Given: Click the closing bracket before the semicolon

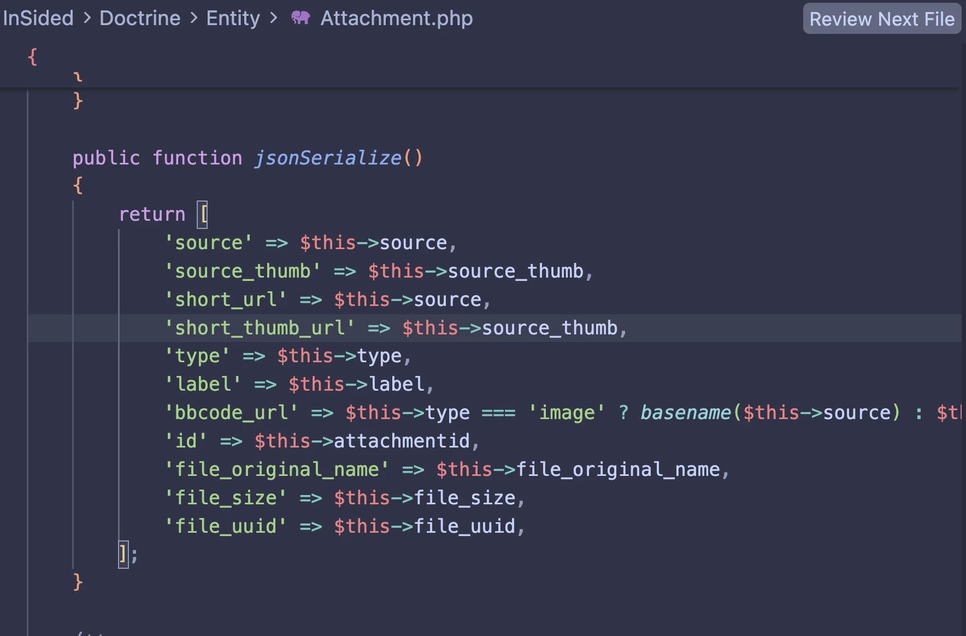Looking at the screenshot, I should click(123, 554).
